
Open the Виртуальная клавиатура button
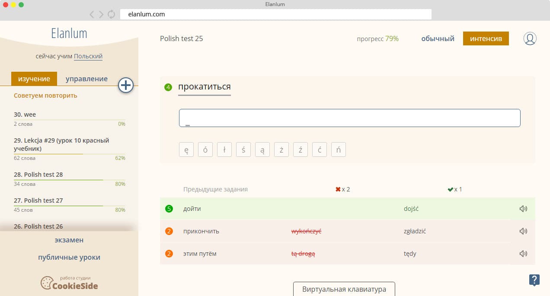pyautogui.click(x=344, y=289)
